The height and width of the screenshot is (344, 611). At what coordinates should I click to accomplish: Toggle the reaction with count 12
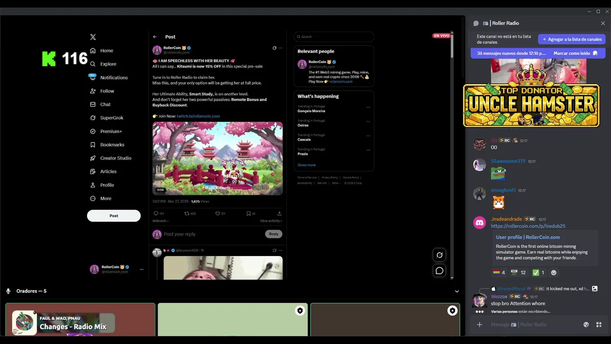[x=518, y=272]
